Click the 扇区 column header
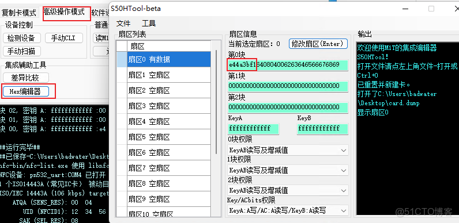 click(169, 46)
